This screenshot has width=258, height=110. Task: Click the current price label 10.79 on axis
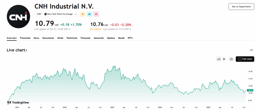coord(250,90)
